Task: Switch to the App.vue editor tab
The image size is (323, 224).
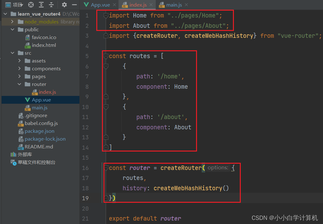Action: [x=100, y=5]
